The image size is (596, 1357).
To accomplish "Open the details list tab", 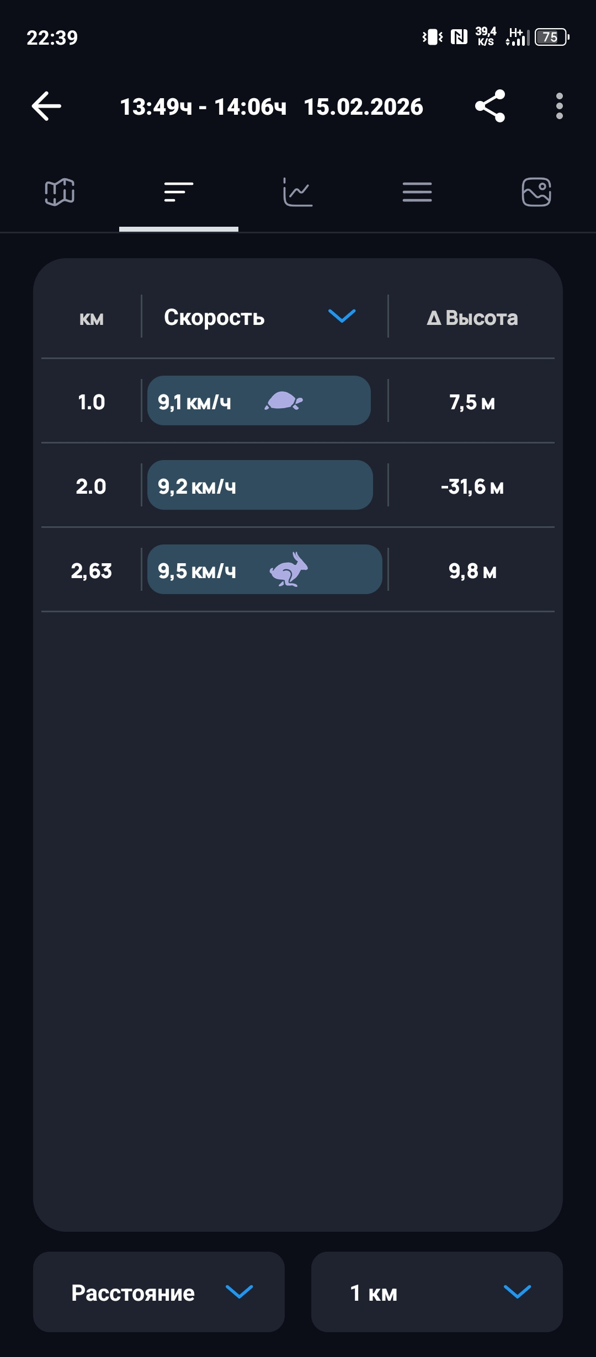I will tap(417, 192).
